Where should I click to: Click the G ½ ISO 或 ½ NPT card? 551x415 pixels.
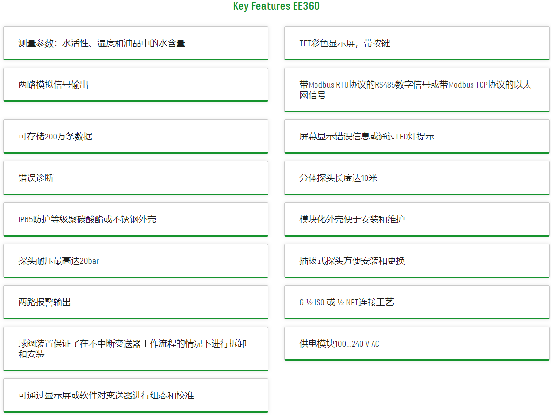pos(416,302)
